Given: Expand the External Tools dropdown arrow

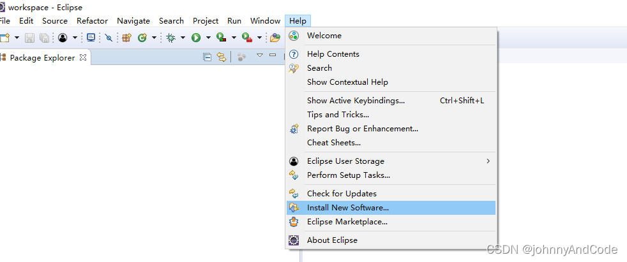Looking at the screenshot, I should pyautogui.click(x=259, y=38).
